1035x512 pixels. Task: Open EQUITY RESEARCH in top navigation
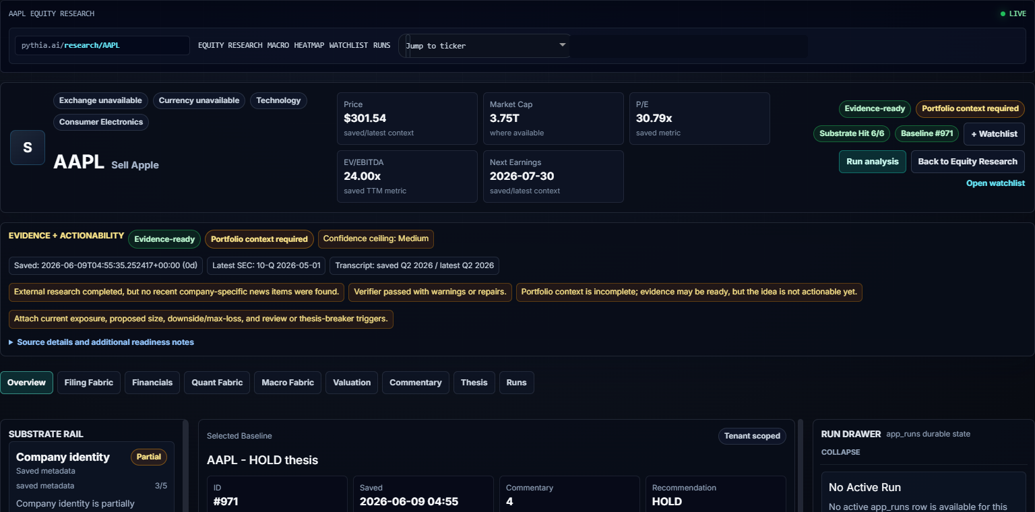pyautogui.click(x=230, y=46)
